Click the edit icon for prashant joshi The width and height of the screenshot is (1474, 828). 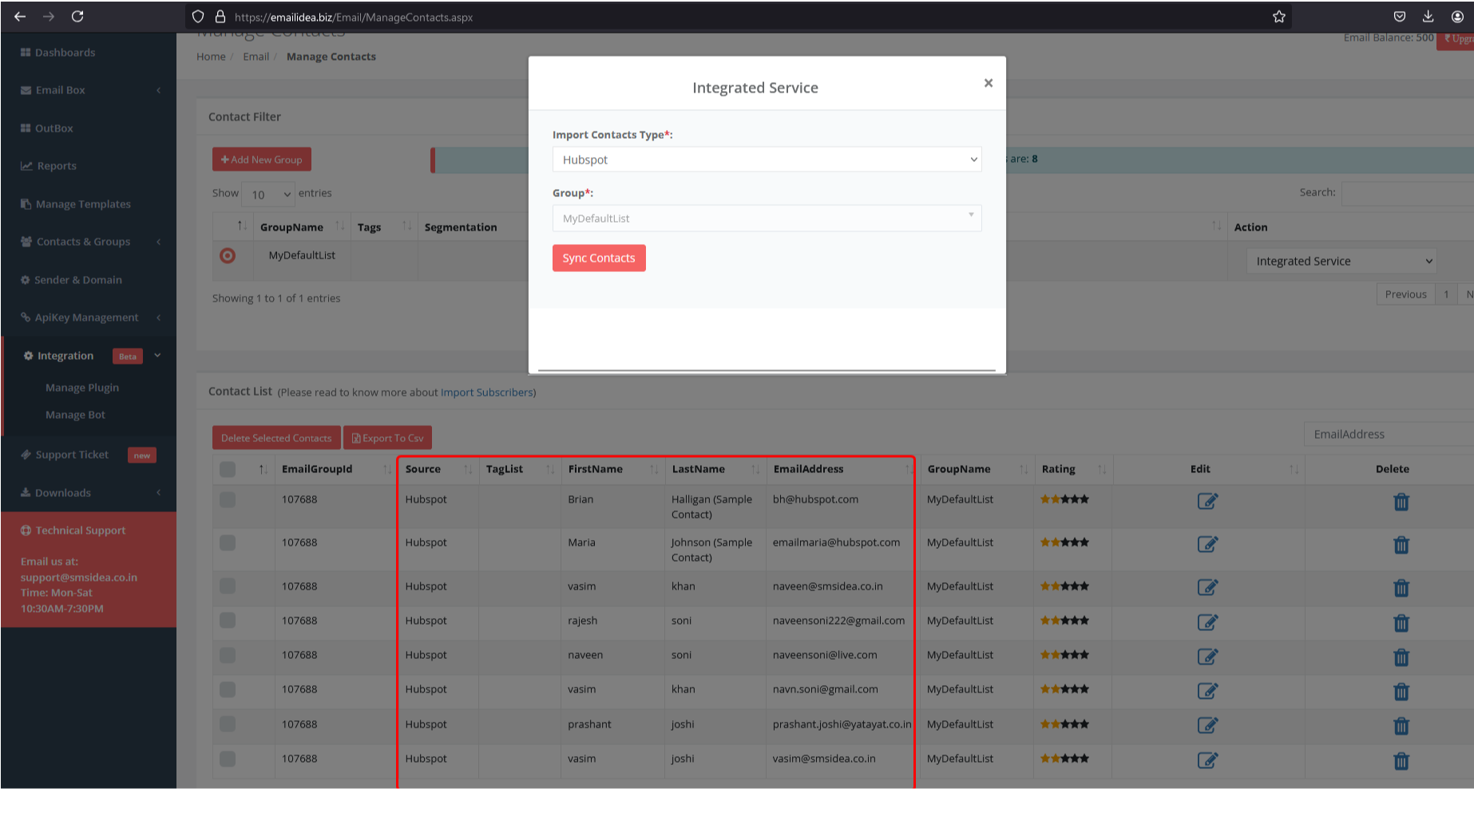point(1207,726)
